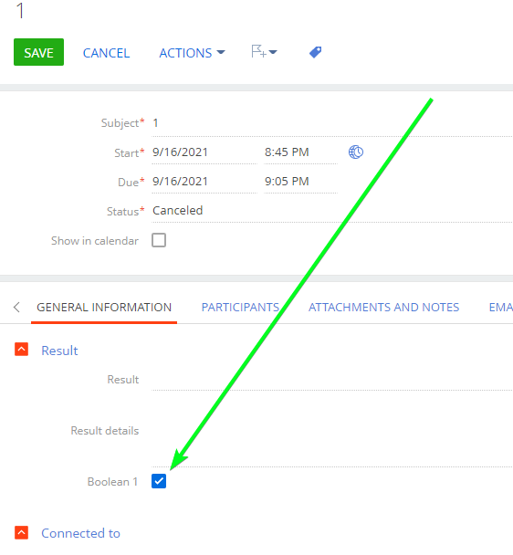Click the time zone globe icon
This screenshot has height=555, width=513.
356,152
